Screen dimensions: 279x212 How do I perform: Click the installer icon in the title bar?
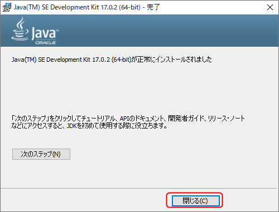point(7,7)
